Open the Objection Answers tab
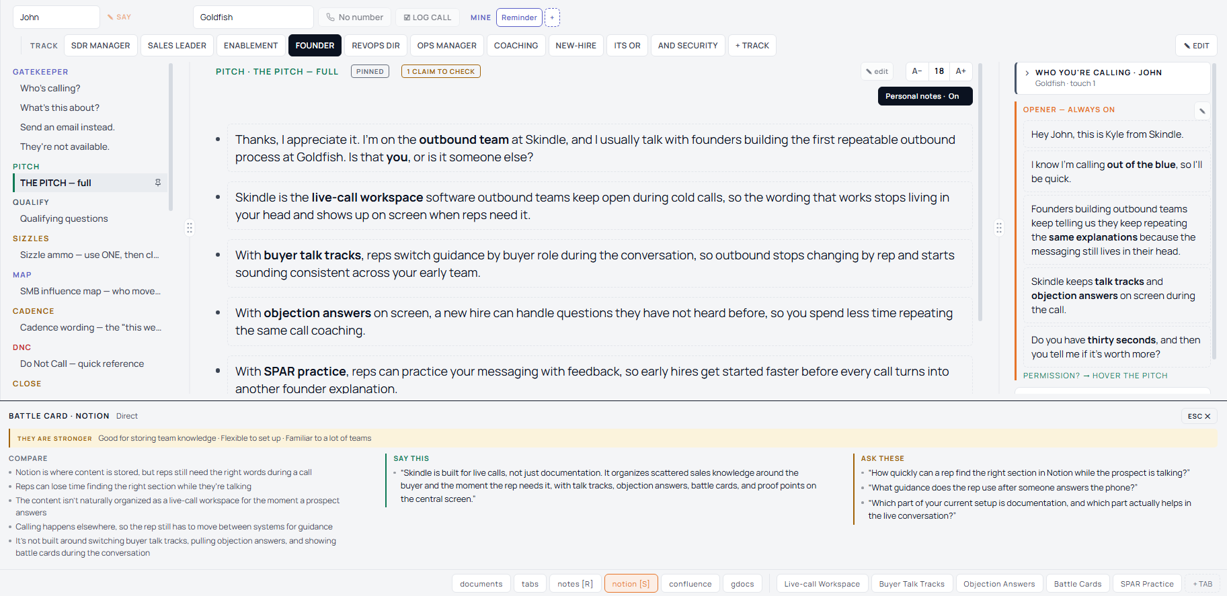 999,584
